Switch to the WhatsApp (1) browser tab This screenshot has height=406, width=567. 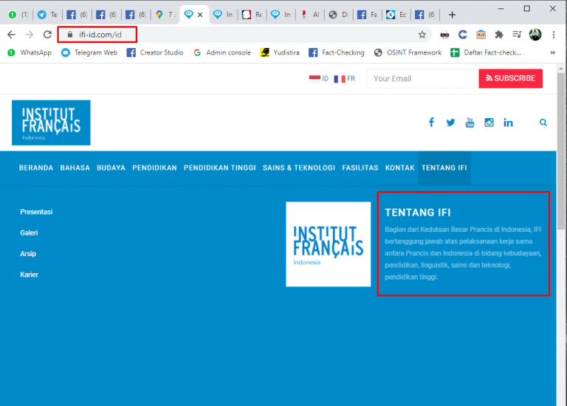point(18,15)
